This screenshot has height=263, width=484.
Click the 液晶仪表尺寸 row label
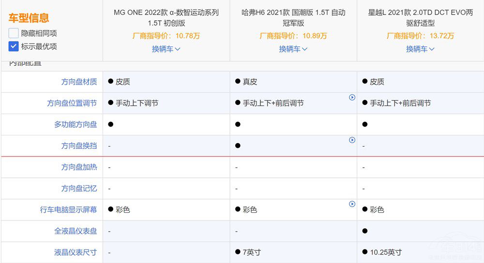(76, 252)
